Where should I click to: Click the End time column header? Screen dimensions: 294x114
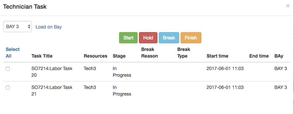[259, 56]
